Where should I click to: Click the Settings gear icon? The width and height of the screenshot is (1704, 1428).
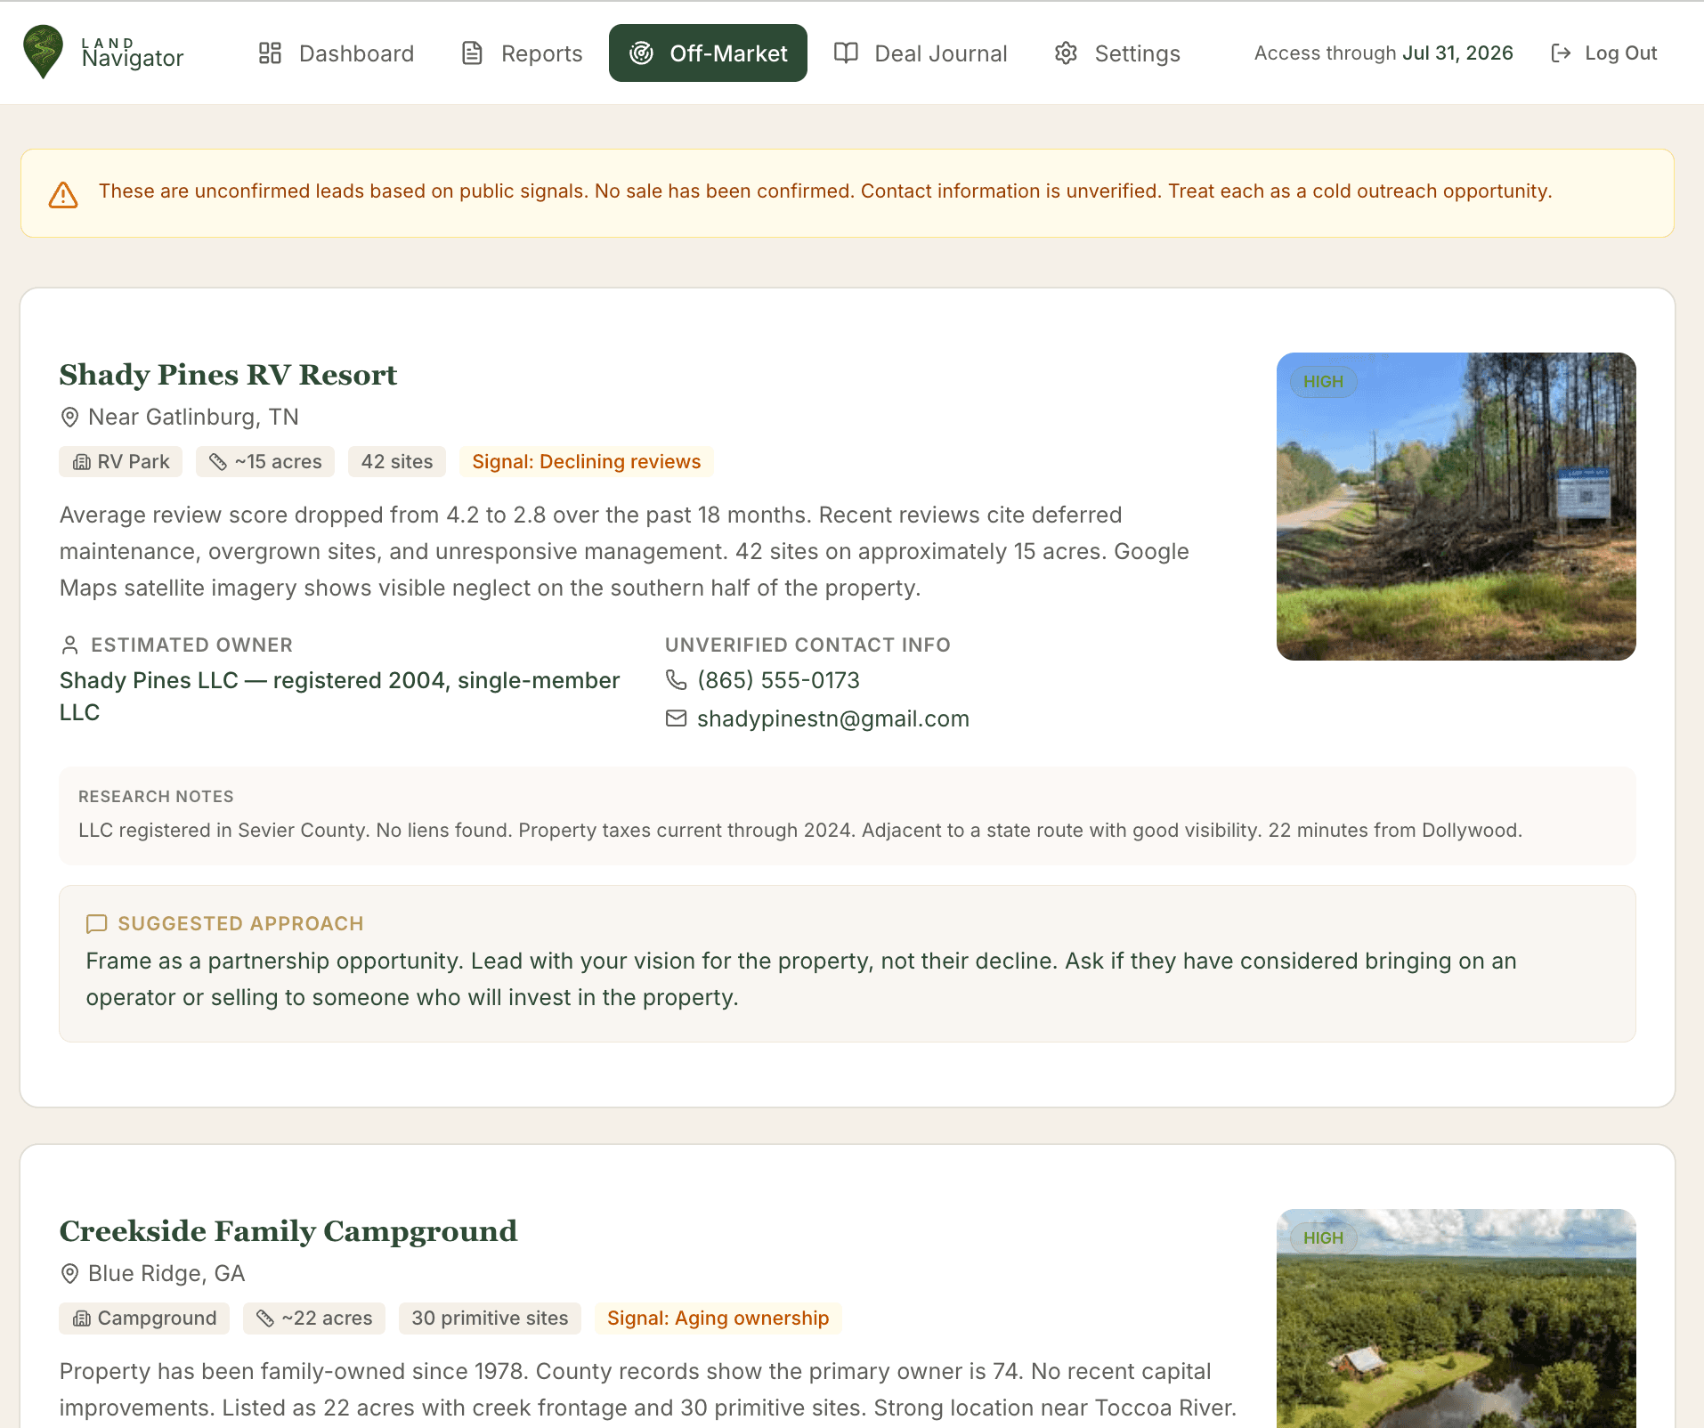[1066, 53]
